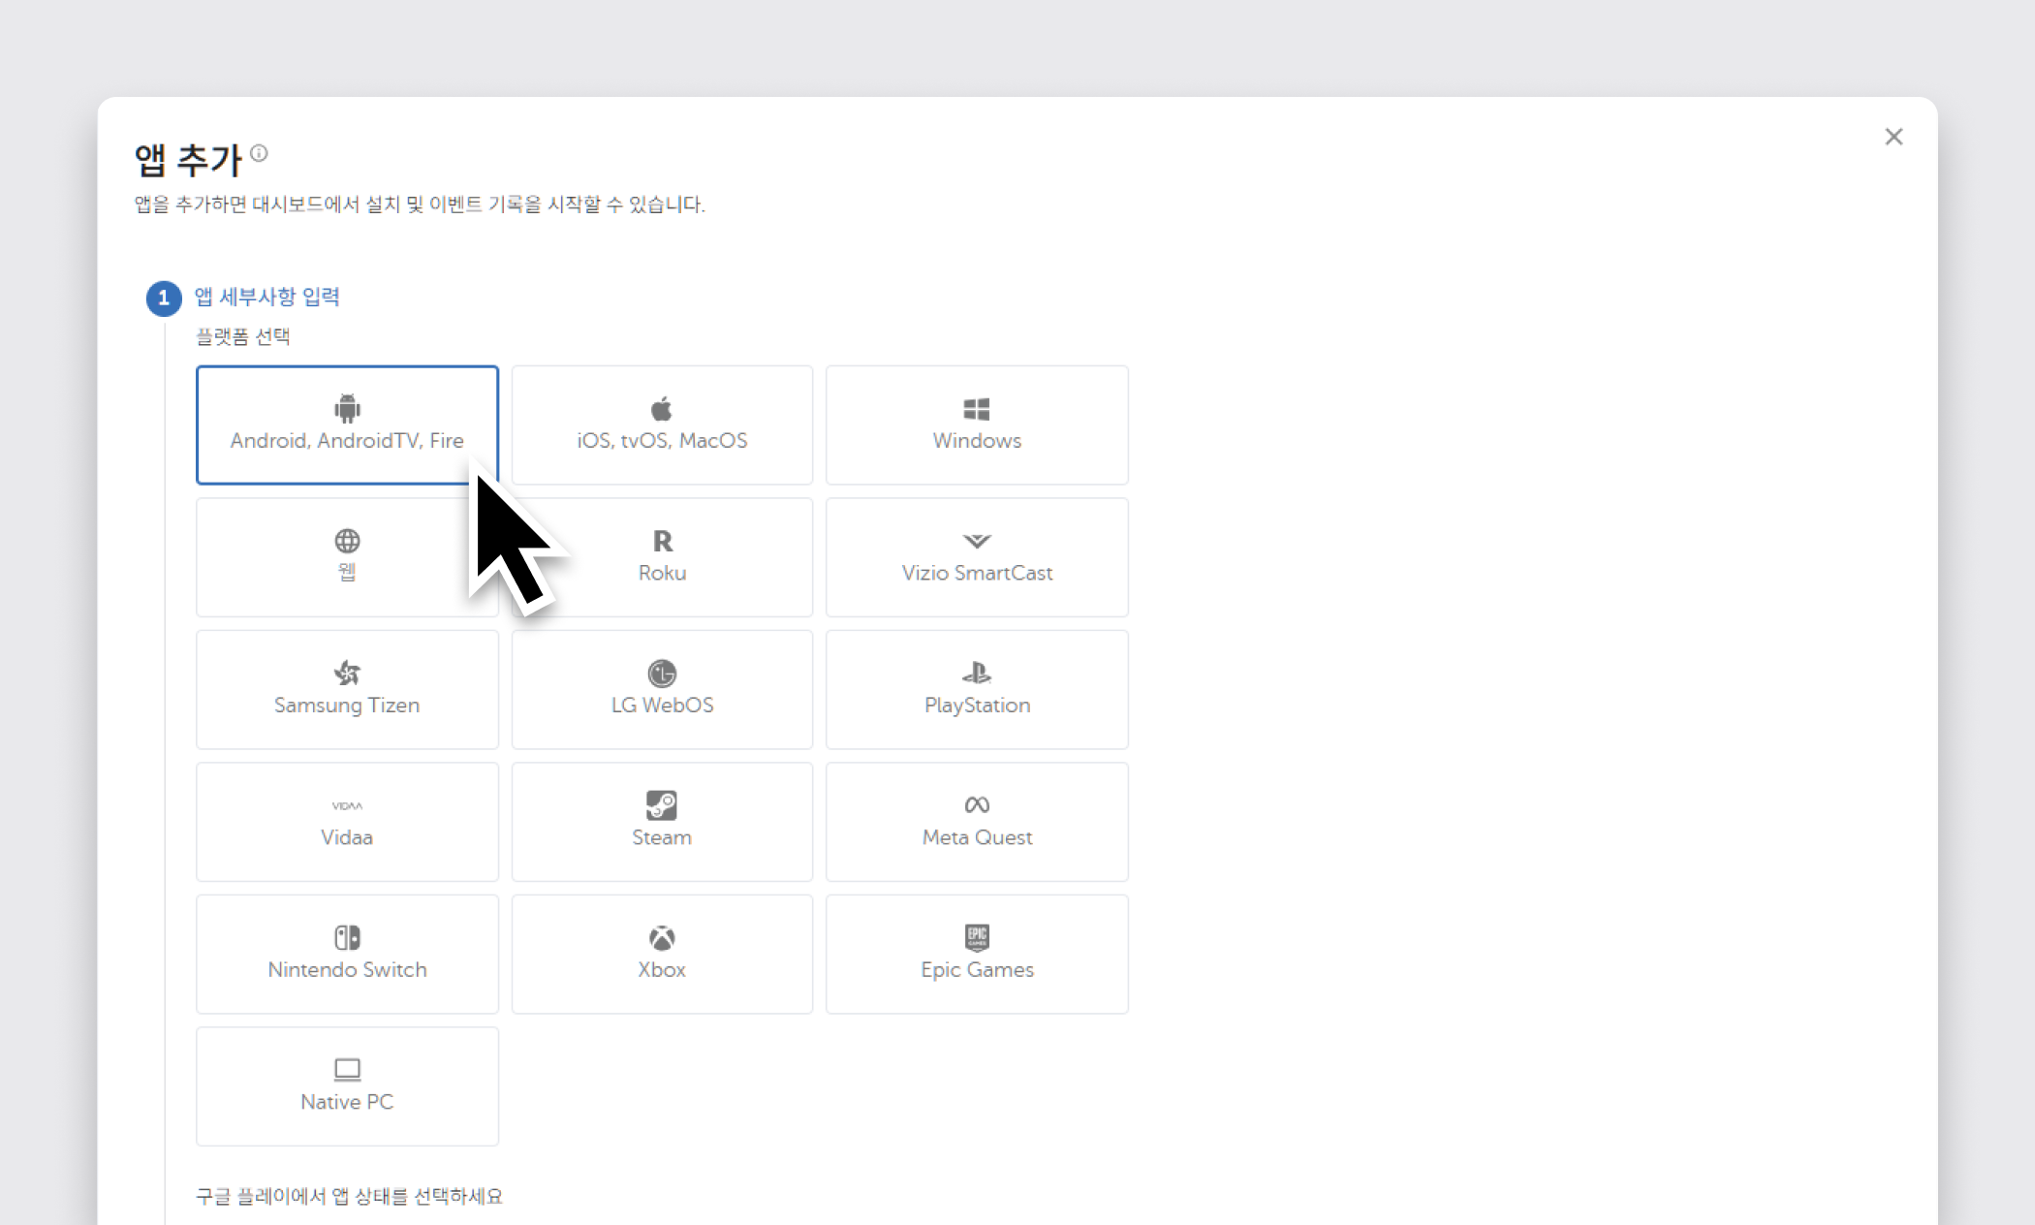Choose the 웹 (web) platform card
This screenshot has width=2035, height=1225.
click(347, 557)
